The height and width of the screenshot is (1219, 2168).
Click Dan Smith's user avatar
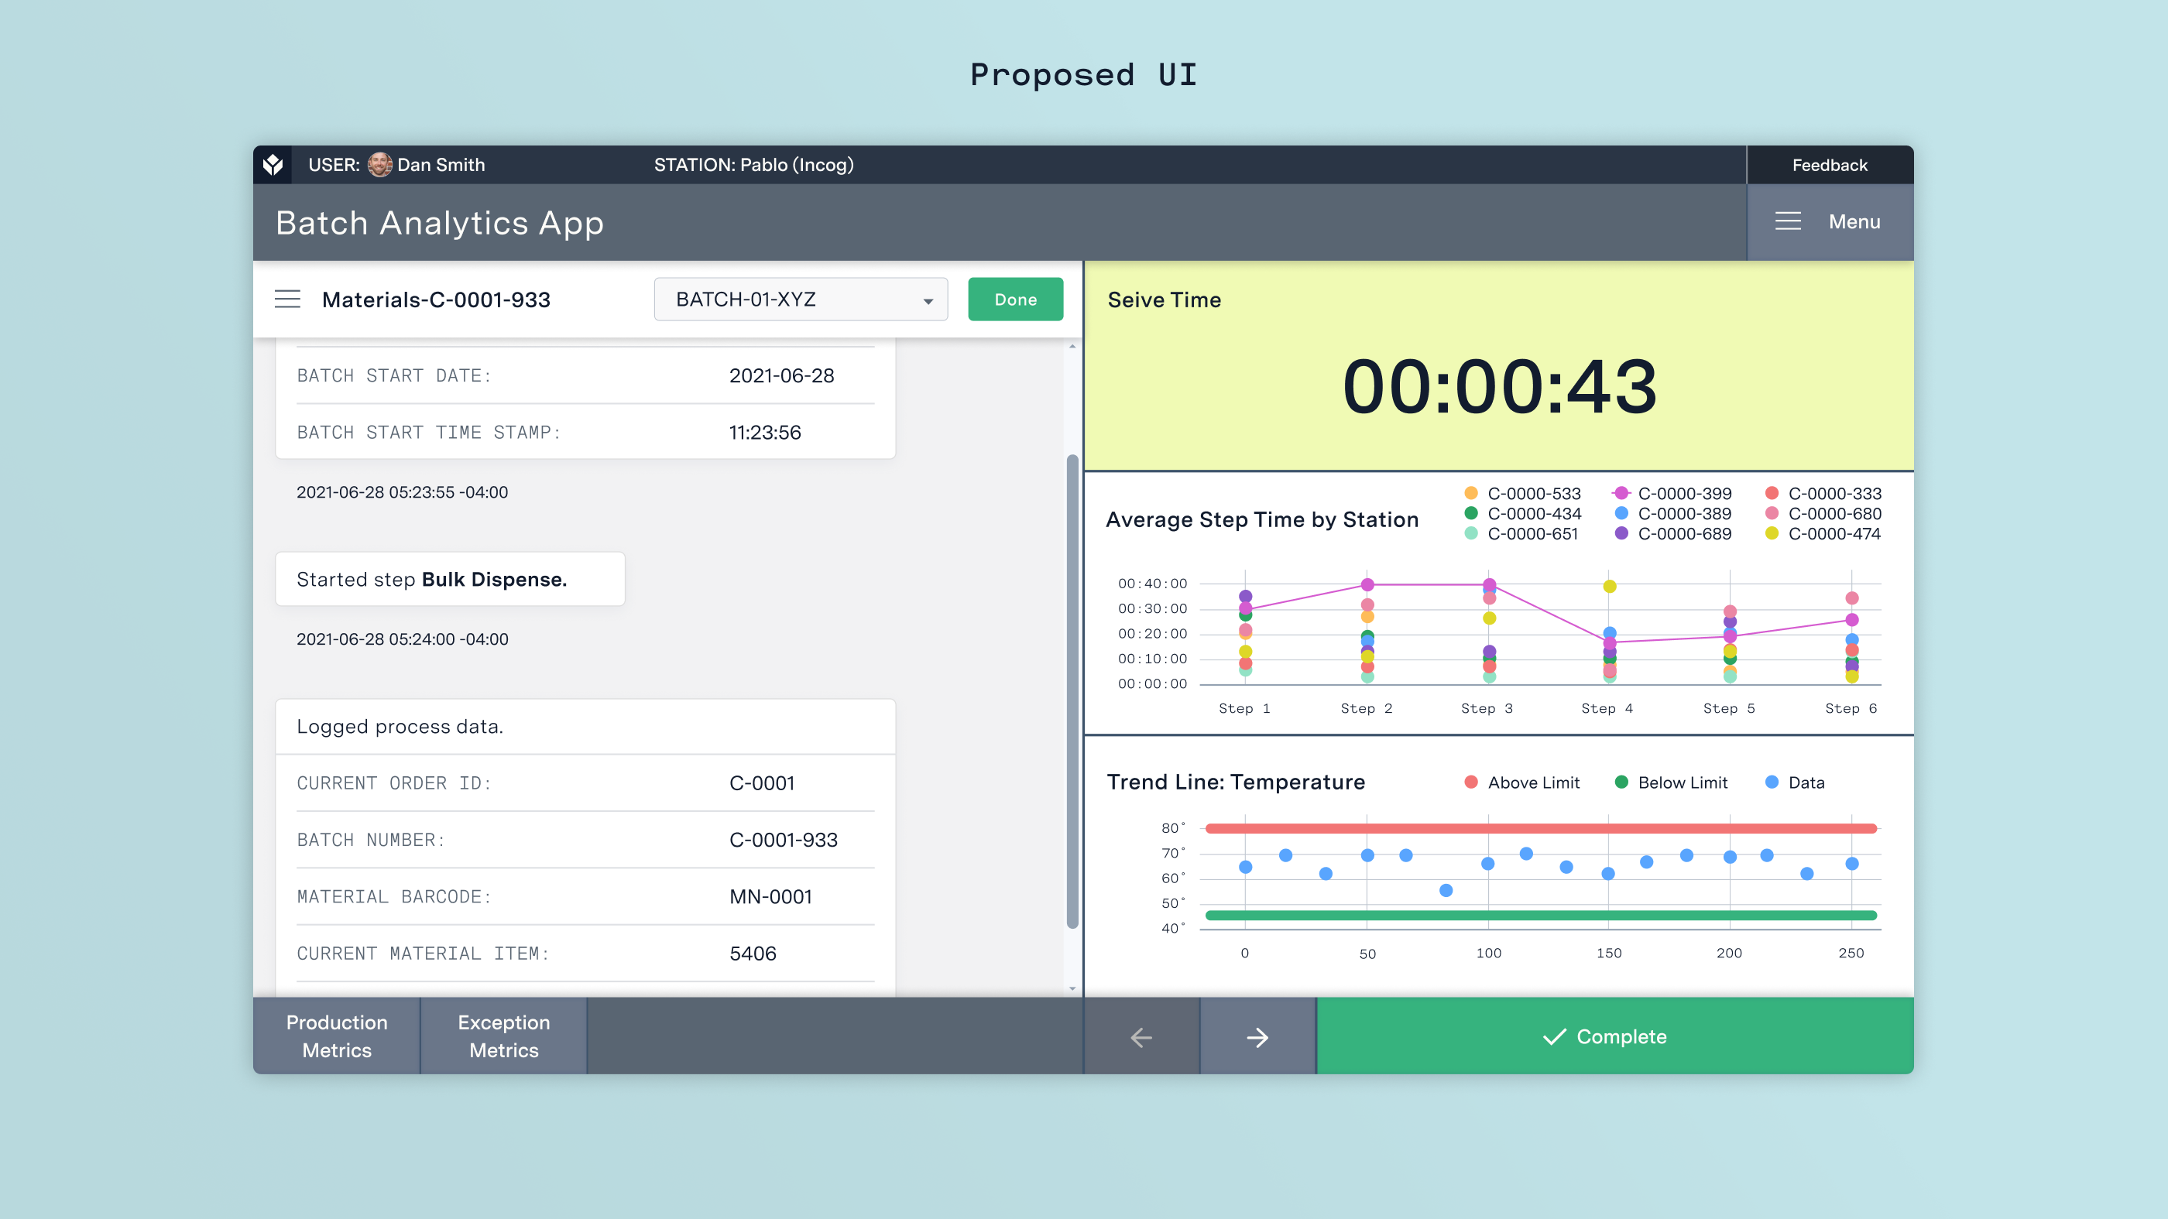click(379, 165)
